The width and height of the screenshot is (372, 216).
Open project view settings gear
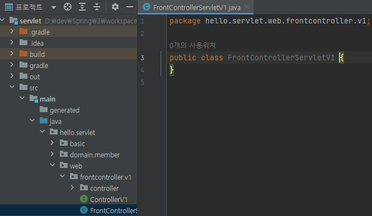[x=115, y=7]
